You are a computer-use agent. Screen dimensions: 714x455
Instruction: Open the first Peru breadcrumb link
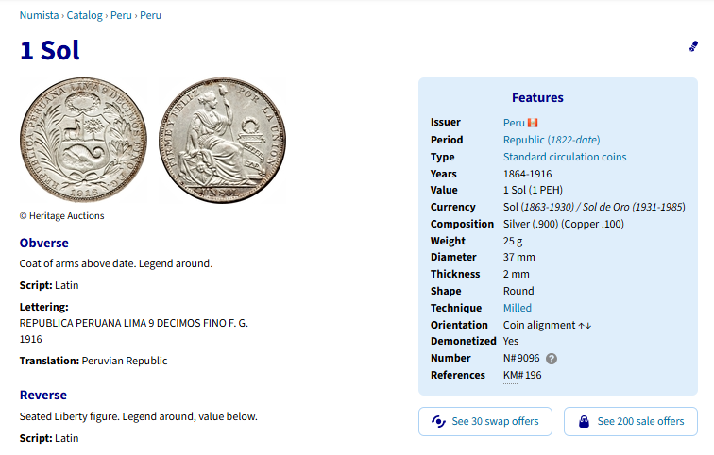pos(121,15)
